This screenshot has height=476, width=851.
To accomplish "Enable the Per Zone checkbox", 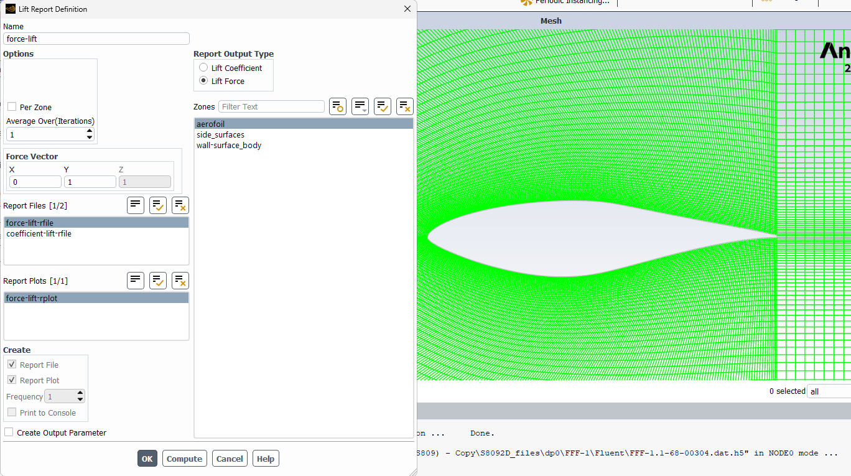I will 12,107.
